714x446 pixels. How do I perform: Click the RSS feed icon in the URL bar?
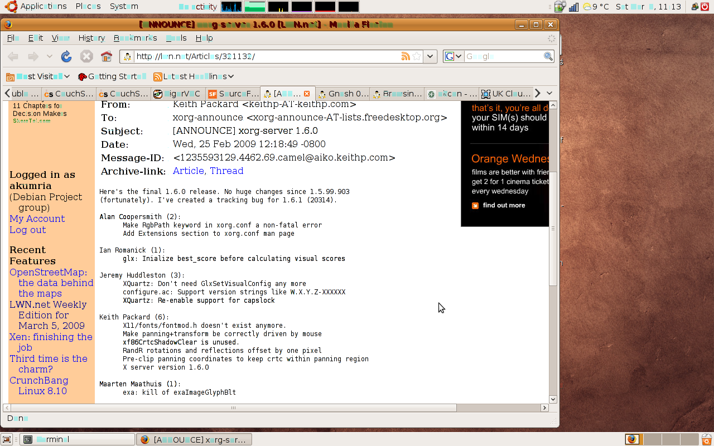[x=406, y=56]
